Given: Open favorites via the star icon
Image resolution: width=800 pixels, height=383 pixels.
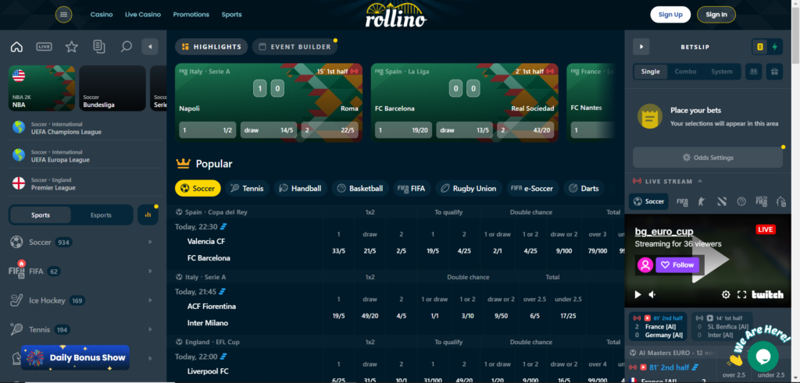Looking at the screenshot, I should [71, 47].
